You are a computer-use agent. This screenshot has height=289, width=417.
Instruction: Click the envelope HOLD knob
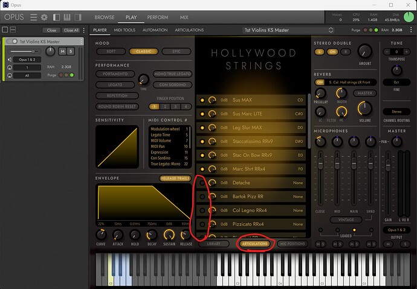(135, 235)
